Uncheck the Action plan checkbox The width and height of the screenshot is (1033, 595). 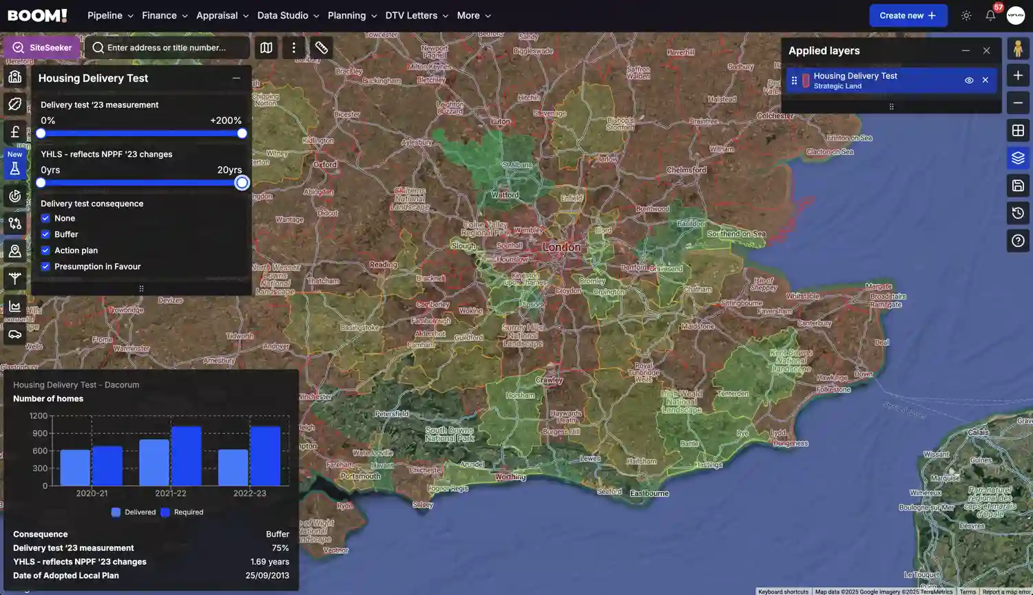pyautogui.click(x=45, y=250)
